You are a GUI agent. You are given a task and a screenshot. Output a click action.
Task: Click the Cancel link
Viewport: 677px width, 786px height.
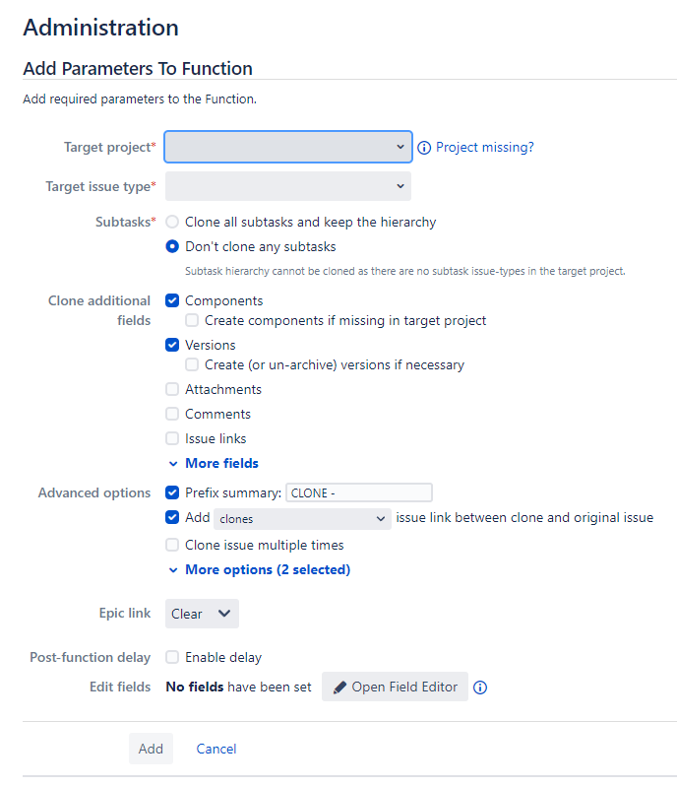pyautogui.click(x=216, y=749)
